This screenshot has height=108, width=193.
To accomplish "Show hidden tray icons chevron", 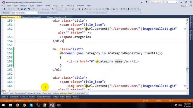I will point(172,105).
